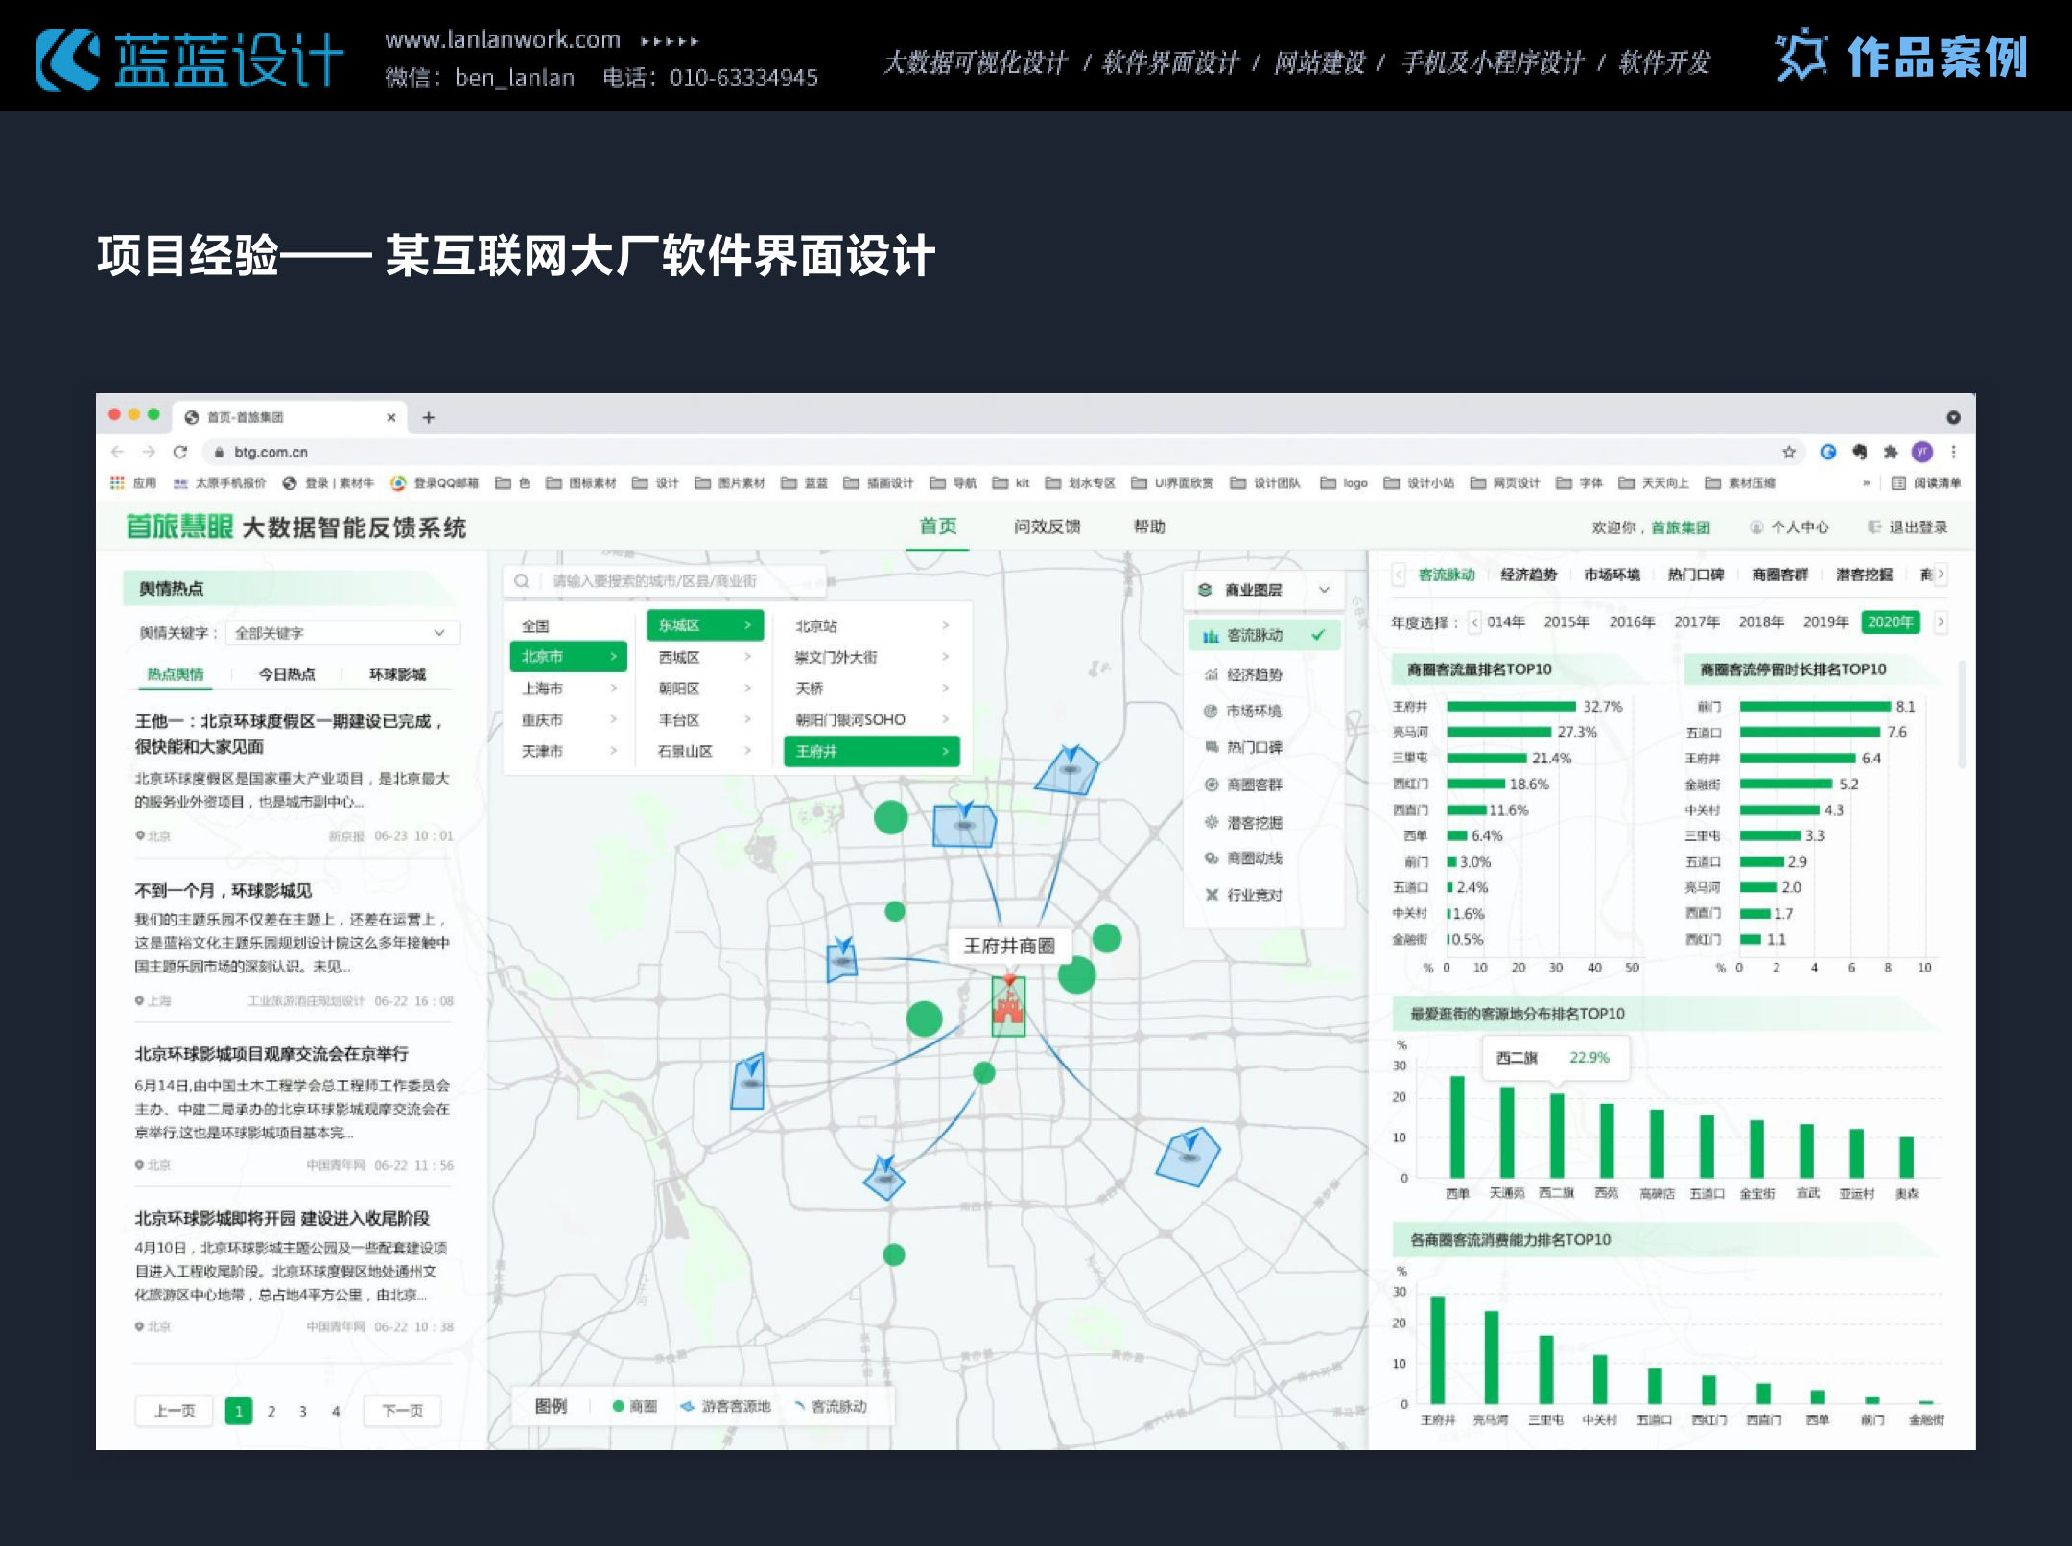
Task: Click the 下一页 pagination button
Action: point(402,1411)
